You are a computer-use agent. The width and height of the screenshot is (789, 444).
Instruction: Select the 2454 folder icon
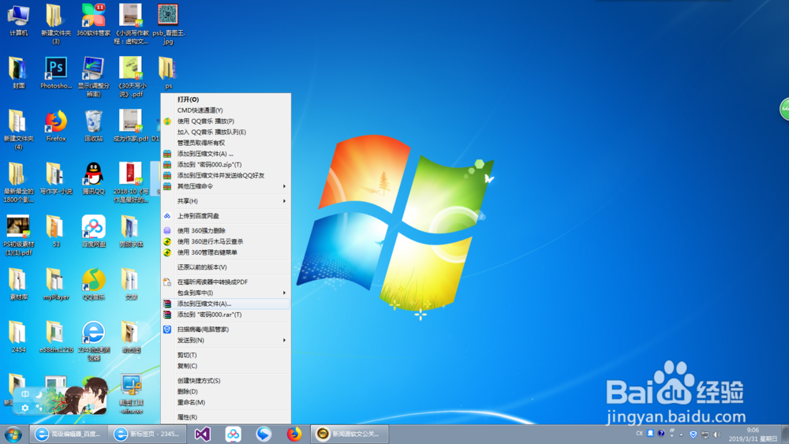click(19, 337)
